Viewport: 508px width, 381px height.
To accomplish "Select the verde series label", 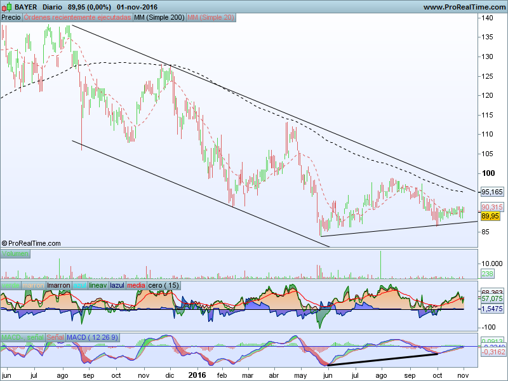I will (11, 286).
